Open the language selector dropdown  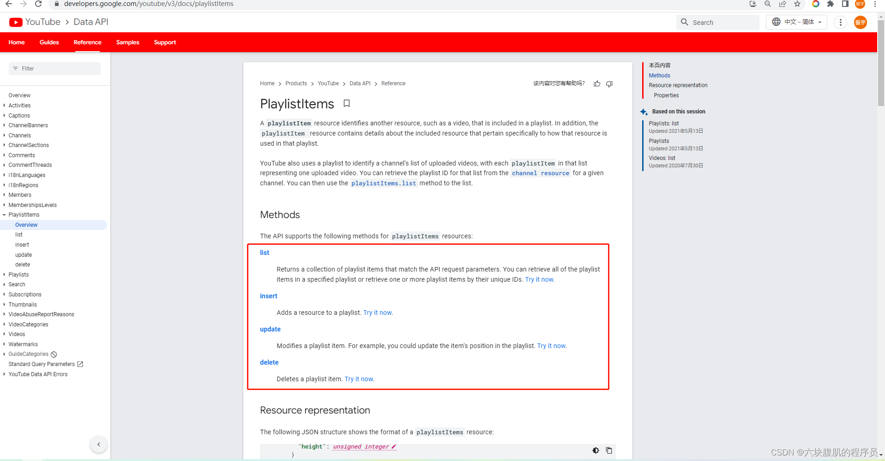pos(796,22)
